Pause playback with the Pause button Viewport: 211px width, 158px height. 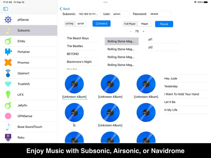[164, 24]
